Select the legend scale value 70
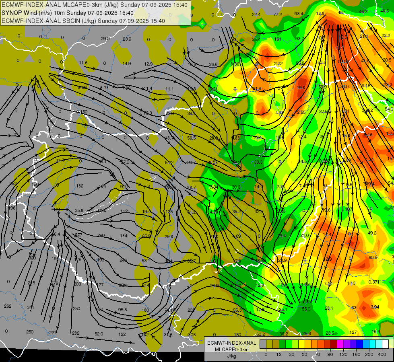This screenshot has width=394, height=362. (318, 355)
